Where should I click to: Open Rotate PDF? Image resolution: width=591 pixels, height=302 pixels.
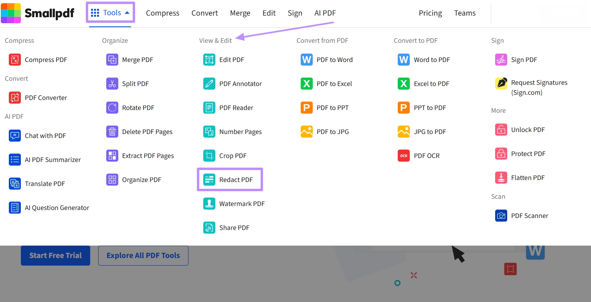coord(112,107)
